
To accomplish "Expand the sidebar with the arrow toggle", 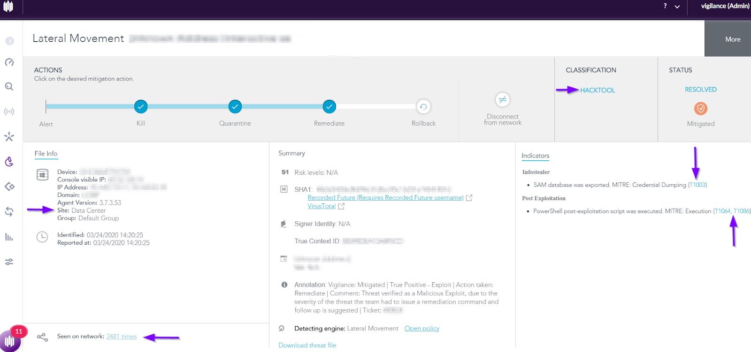I will click(9, 41).
